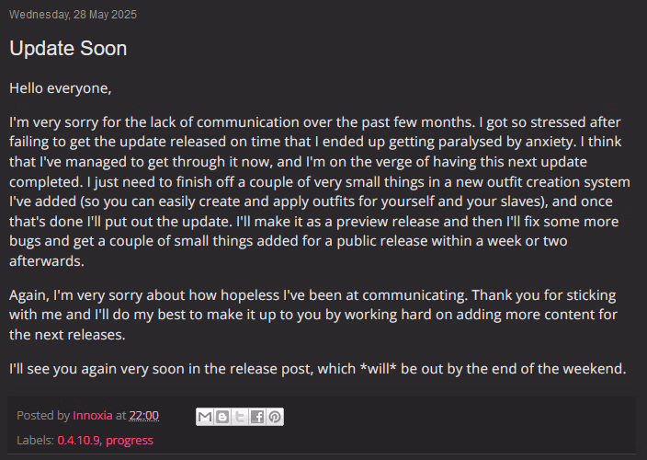The image size is (647, 460).
Task: Open Innoxia author profile link
Action: pos(93,416)
